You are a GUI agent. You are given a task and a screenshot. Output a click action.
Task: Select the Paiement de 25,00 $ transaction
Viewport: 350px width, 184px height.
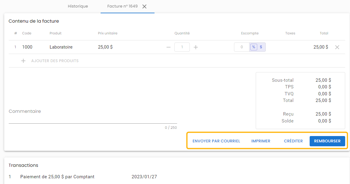tap(57, 177)
